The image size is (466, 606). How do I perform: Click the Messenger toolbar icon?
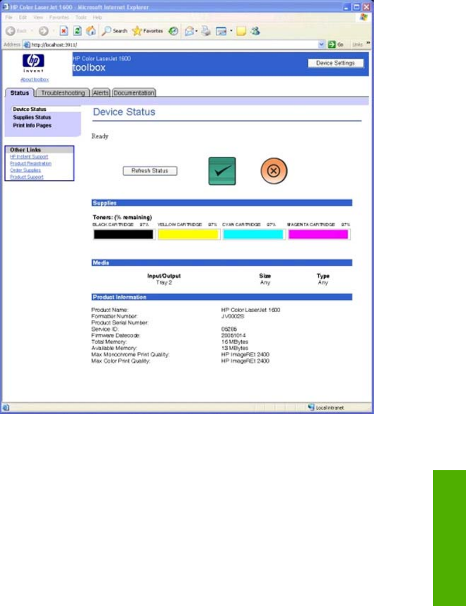[255, 31]
